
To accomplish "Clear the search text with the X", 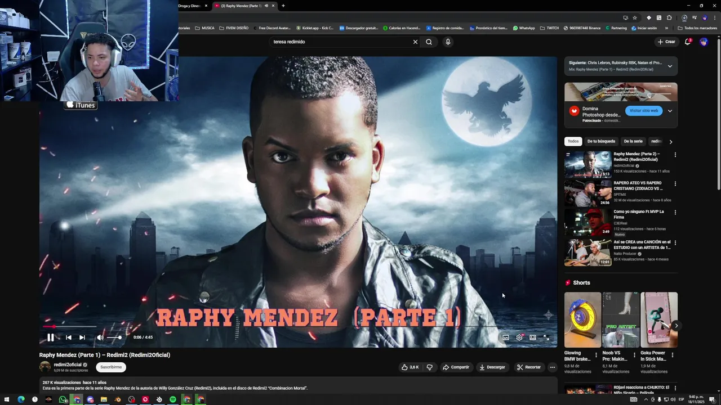I will coord(416,42).
